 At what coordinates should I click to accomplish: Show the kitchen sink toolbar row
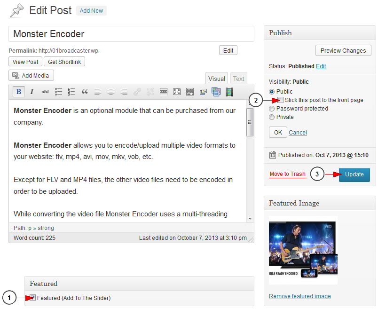190,92
